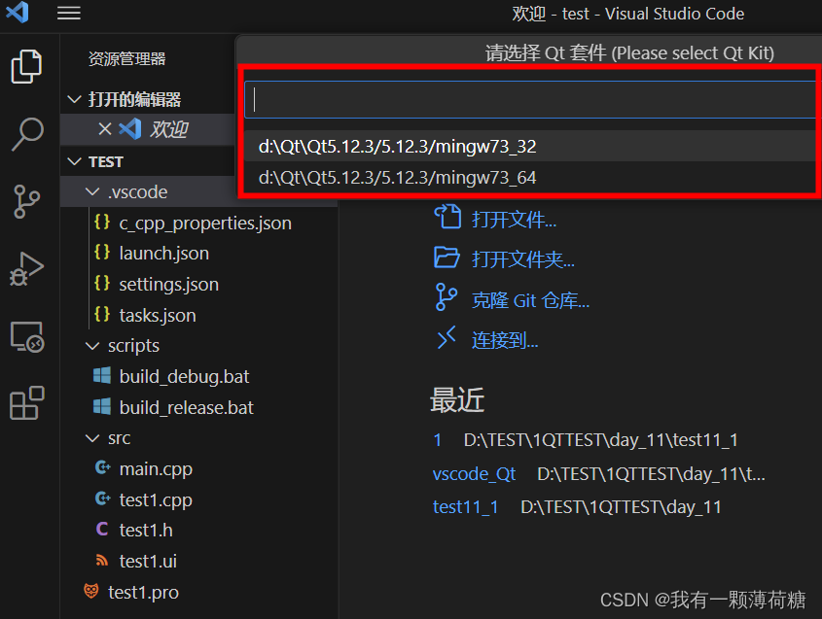
Task: Click C++ icon of main.cpp
Action: click(103, 467)
